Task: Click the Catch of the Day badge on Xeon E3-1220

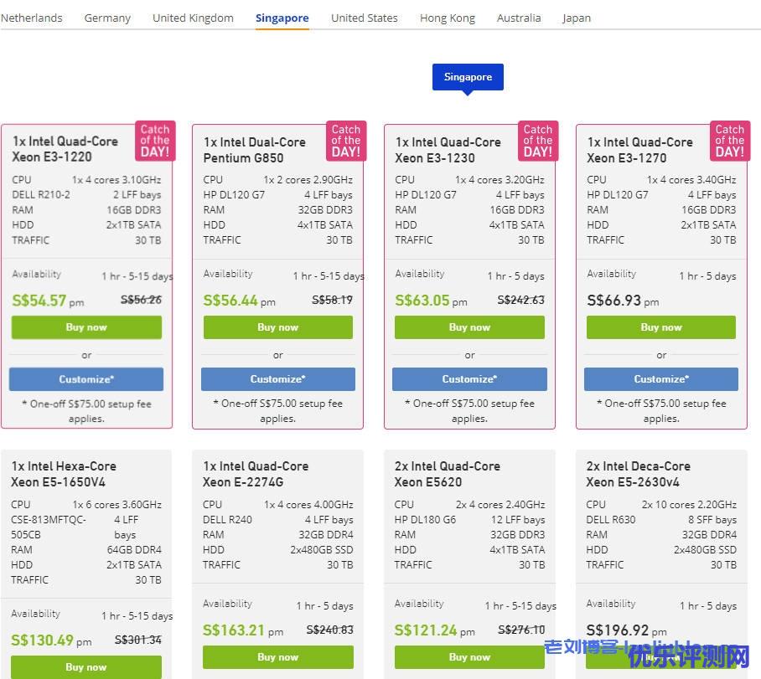Action: [x=154, y=141]
